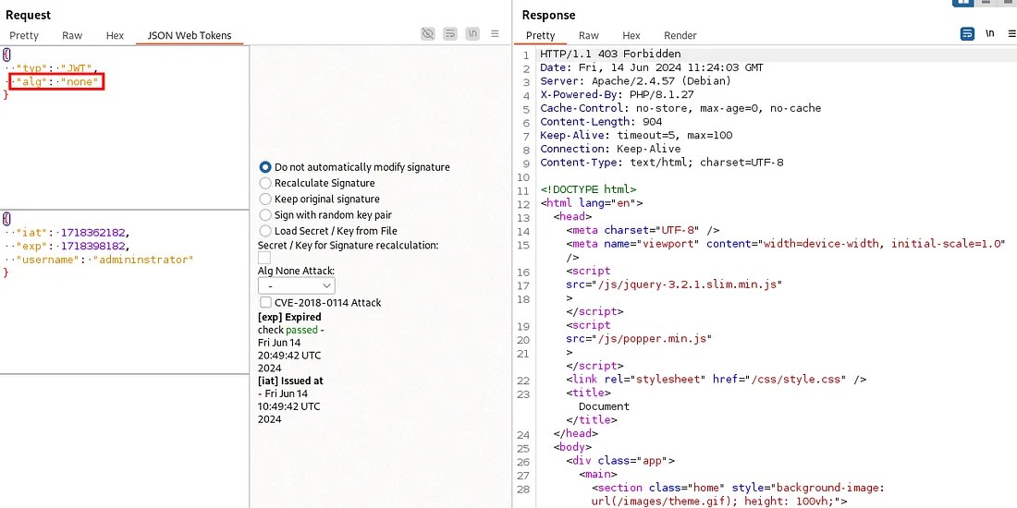Toggle hidden-eye icon in Request toolbar

[427, 34]
